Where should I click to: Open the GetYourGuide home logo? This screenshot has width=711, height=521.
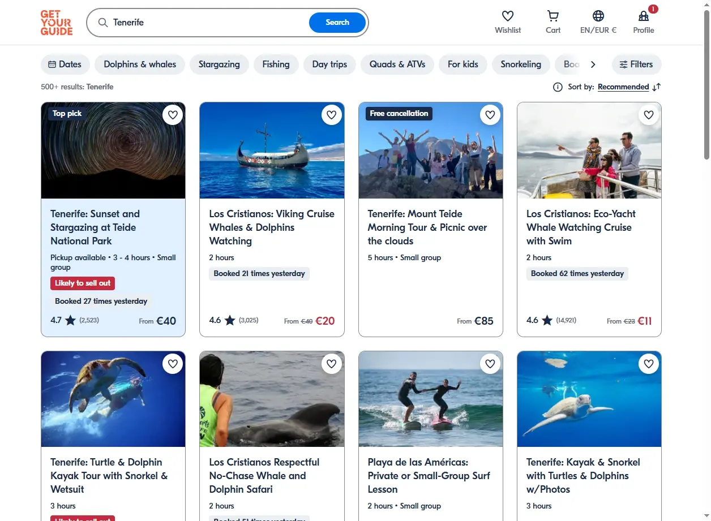click(57, 23)
